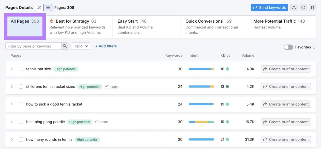The height and width of the screenshot is (149, 321).
Task: Select the list view icon
Action: point(48,7)
